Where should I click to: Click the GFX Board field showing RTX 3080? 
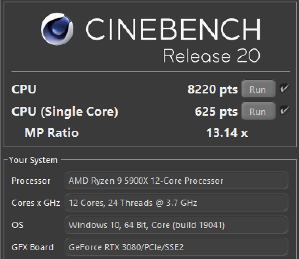pos(176,247)
